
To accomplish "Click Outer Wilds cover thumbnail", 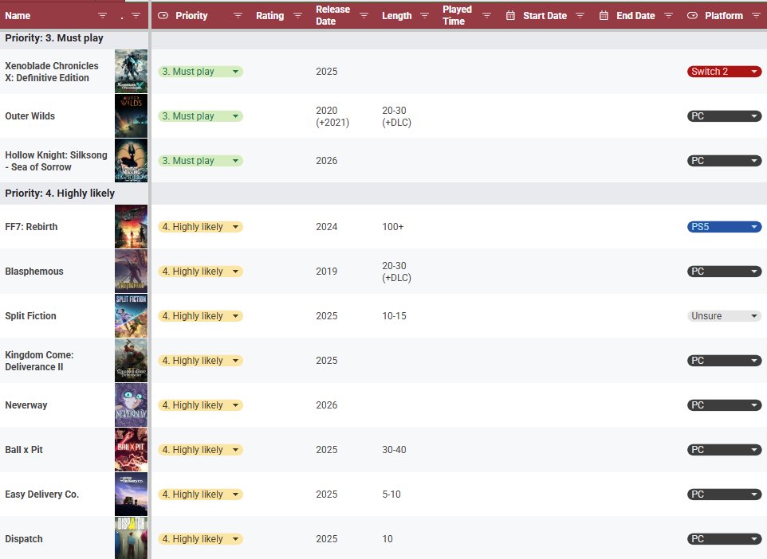I will (x=131, y=115).
